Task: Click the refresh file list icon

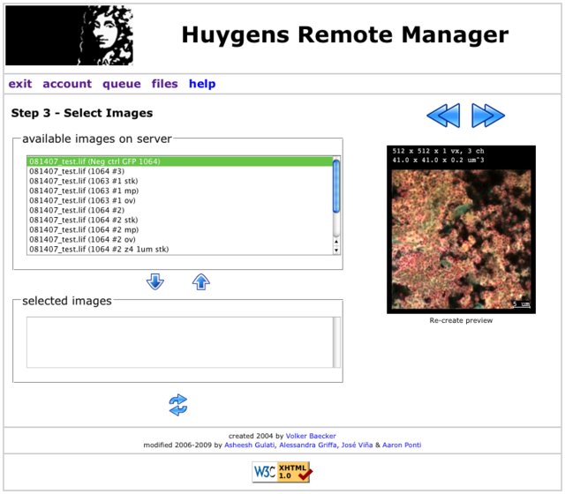Action: tap(178, 405)
